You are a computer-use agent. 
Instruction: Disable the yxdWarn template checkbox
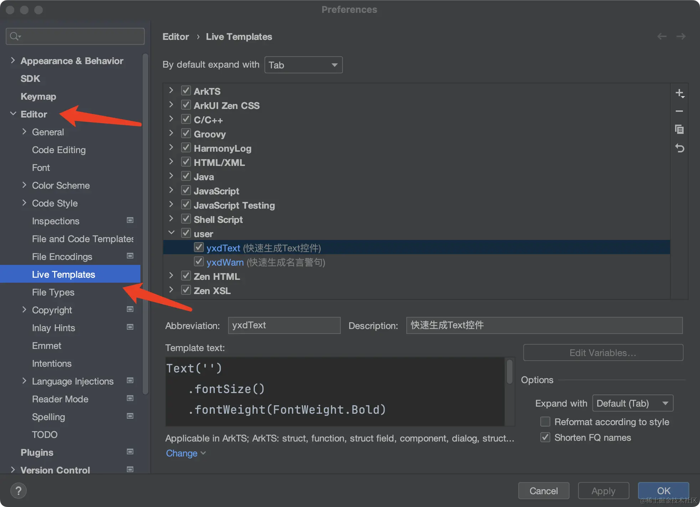[x=199, y=262]
